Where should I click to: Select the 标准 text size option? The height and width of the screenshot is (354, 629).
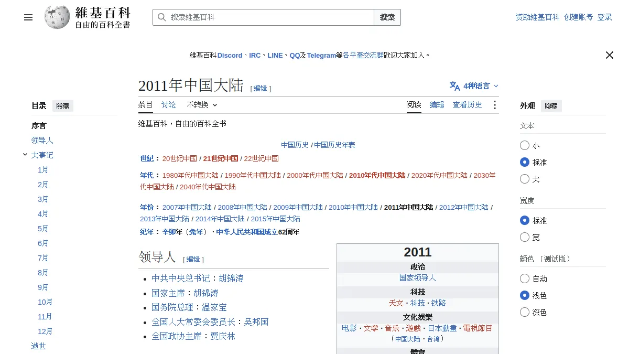point(525,162)
